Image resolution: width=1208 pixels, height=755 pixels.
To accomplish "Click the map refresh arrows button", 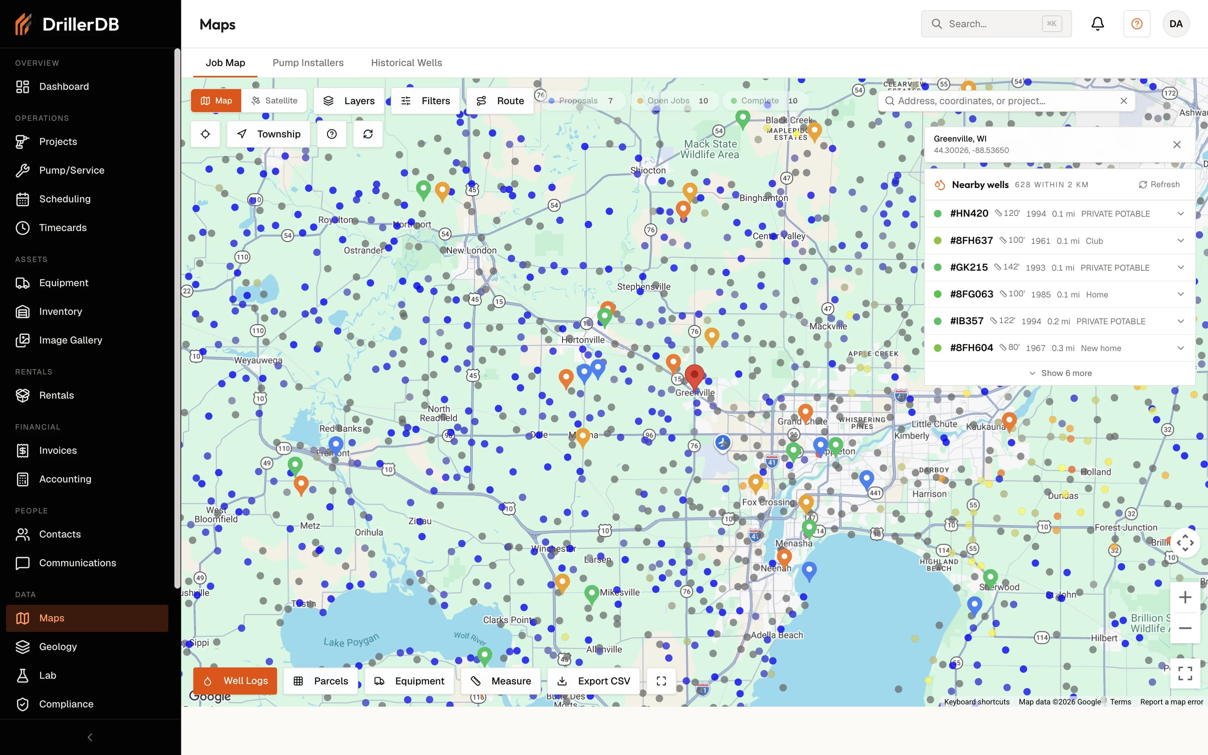I will coord(368,134).
